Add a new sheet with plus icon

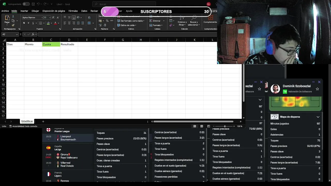click(43, 121)
